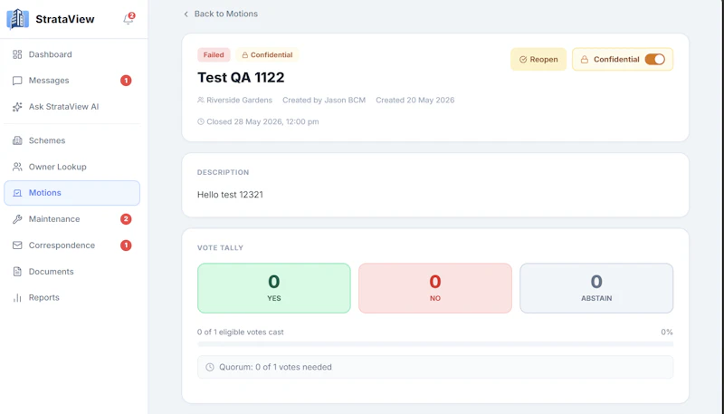Go to Maintenance section
The height and width of the screenshot is (414, 724).
click(72, 219)
